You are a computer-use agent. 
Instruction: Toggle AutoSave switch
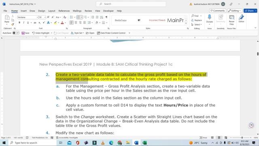pos(16,33)
